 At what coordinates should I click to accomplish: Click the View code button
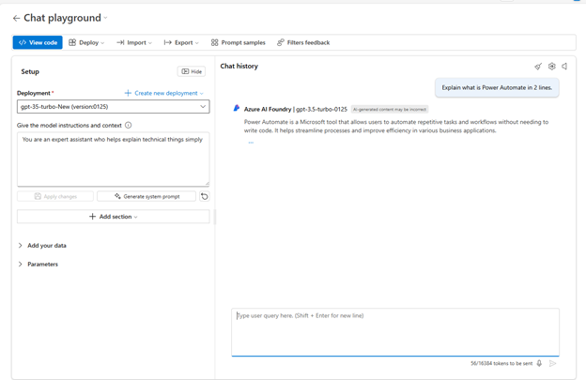point(38,42)
